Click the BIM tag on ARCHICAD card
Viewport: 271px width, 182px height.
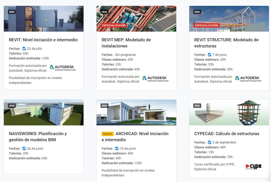pyautogui.click(x=104, y=106)
